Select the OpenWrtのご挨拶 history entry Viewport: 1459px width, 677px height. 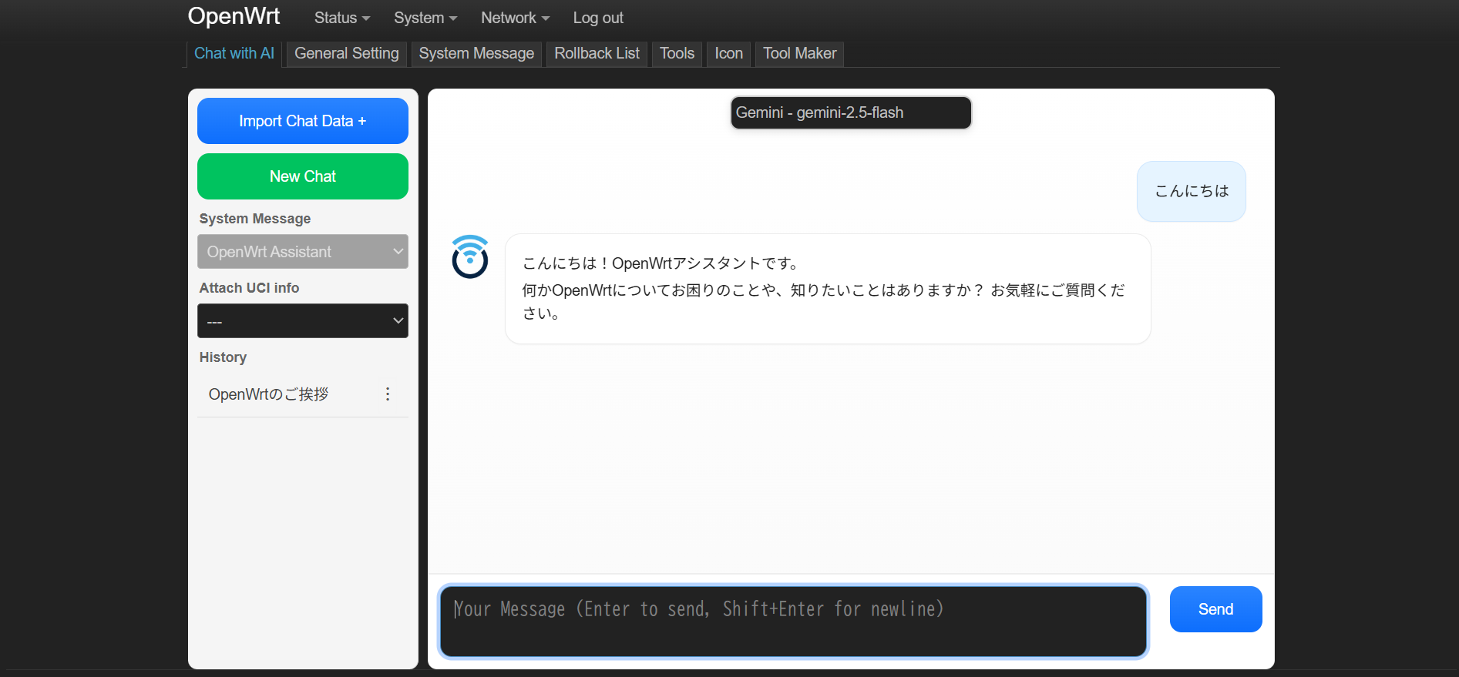pyautogui.click(x=268, y=394)
